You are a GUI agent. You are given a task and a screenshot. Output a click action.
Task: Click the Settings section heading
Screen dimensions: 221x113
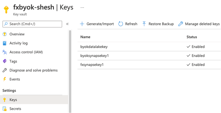(x=9, y=90)
